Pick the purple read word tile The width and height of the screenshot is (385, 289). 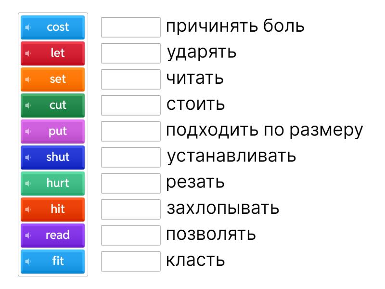click(x=57, y=236)
